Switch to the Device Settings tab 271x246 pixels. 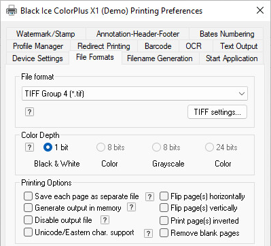pos(37,58)
